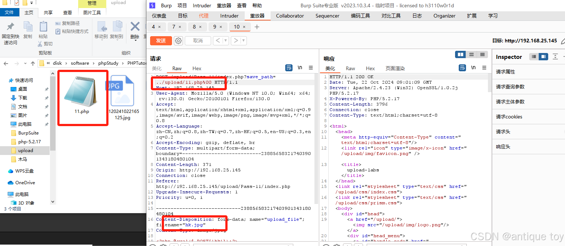This screenshot has height=246, width=565.
Task: Switch response view to Raw
Action: [351, 68]
